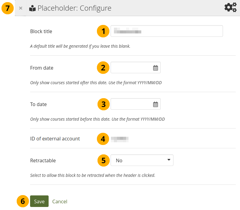This screenshot has height=210, width=240.
Task: Click the 'To date' label
Action: point(39,104)
